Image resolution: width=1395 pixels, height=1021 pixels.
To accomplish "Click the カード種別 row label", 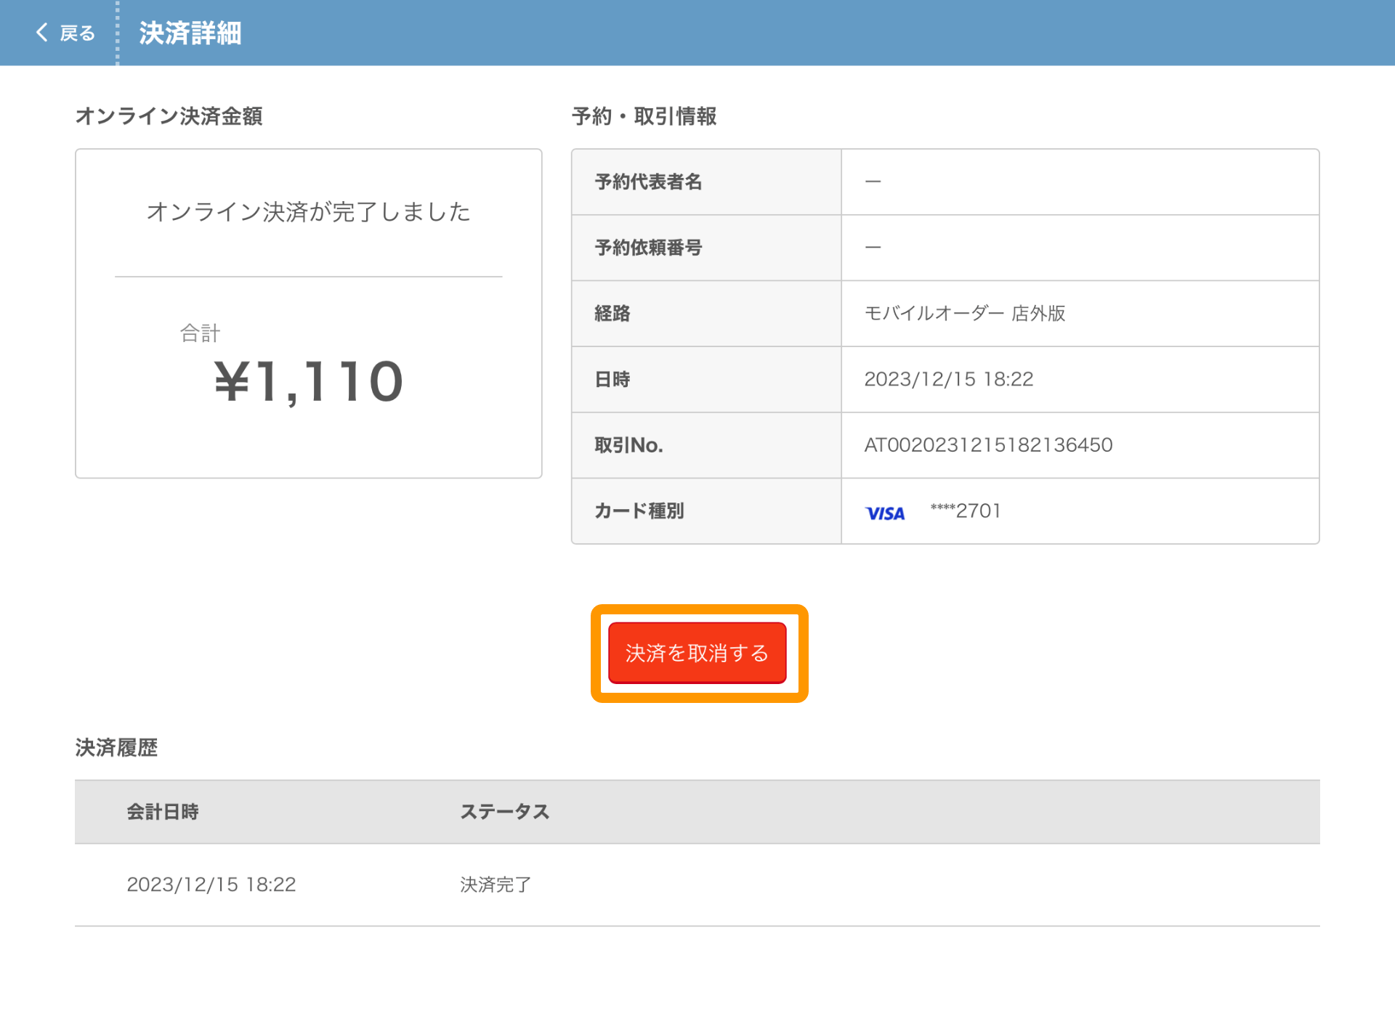I will pyautogui.click(x=639, y=510).
